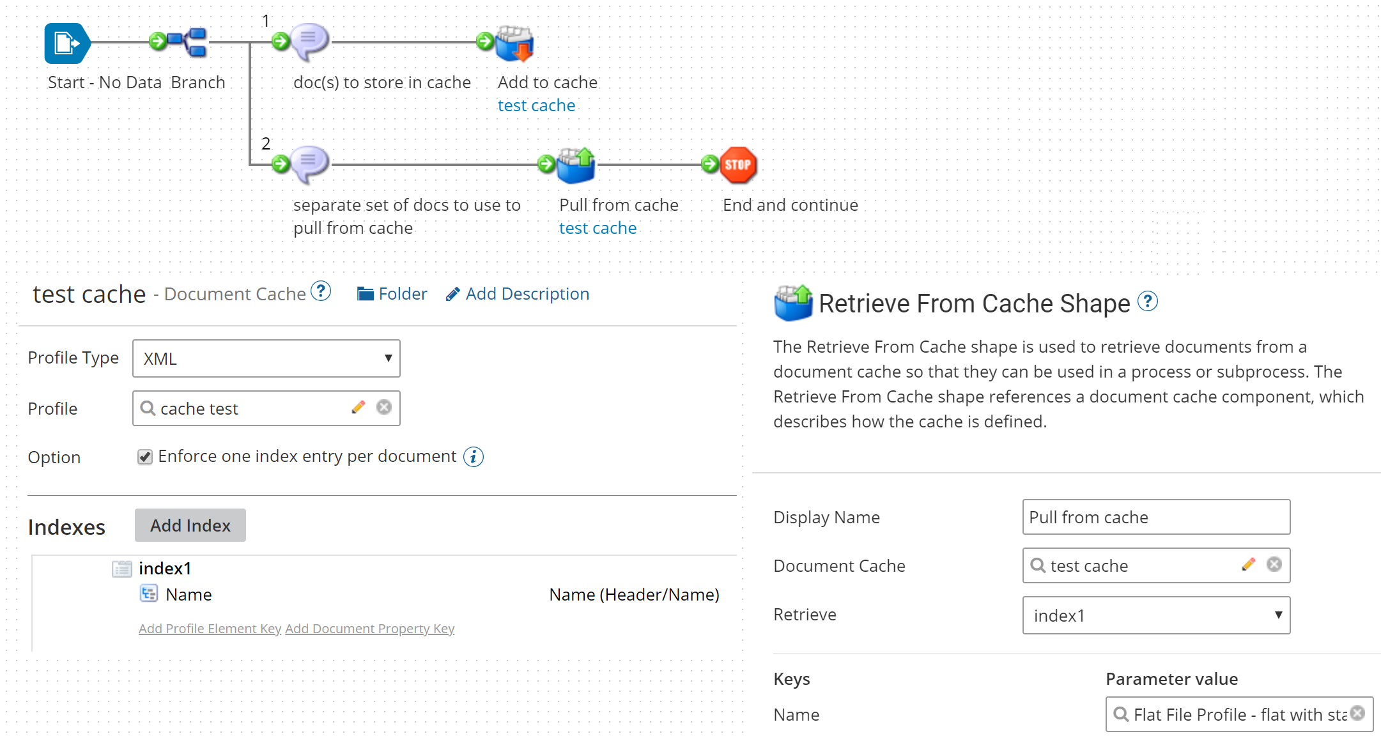Open help for Document Cache title
Image resolution: width=1381 pixels, height=736 pixels.
click(321, 292)
